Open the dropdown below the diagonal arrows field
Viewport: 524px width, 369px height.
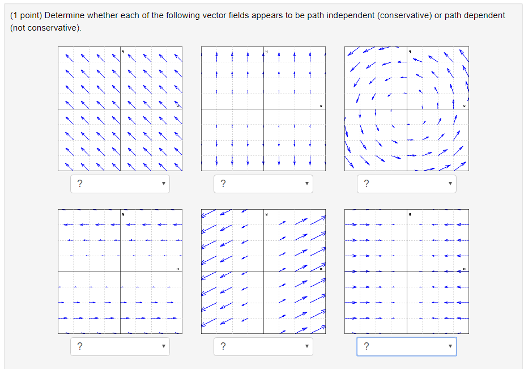point(120,184)
